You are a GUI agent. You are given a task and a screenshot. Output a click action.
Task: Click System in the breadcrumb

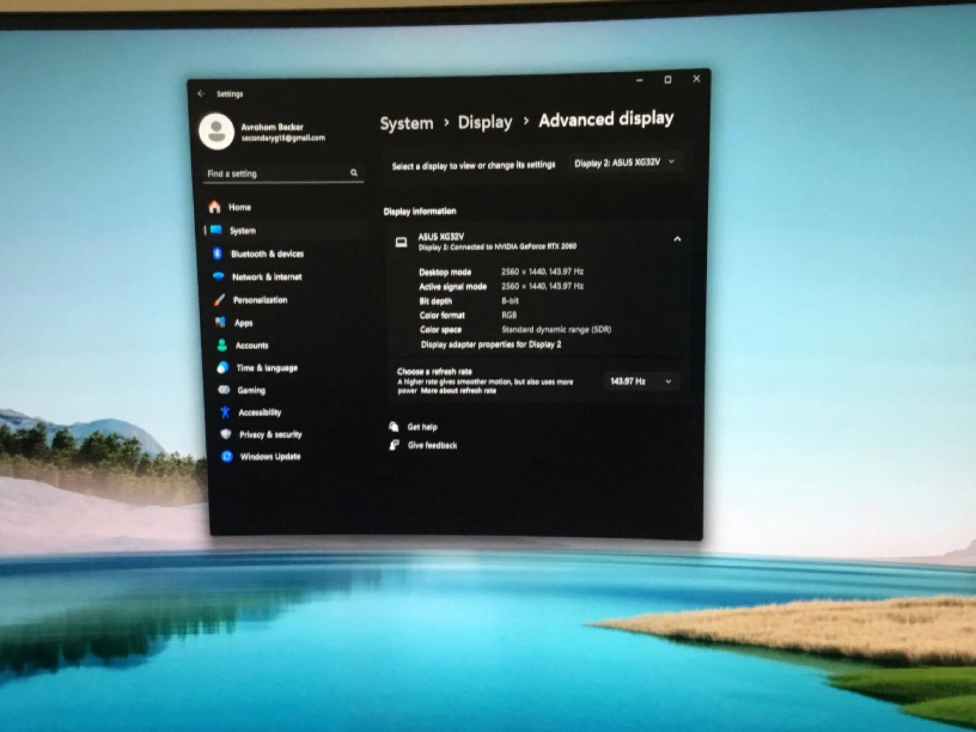[407, 123]
